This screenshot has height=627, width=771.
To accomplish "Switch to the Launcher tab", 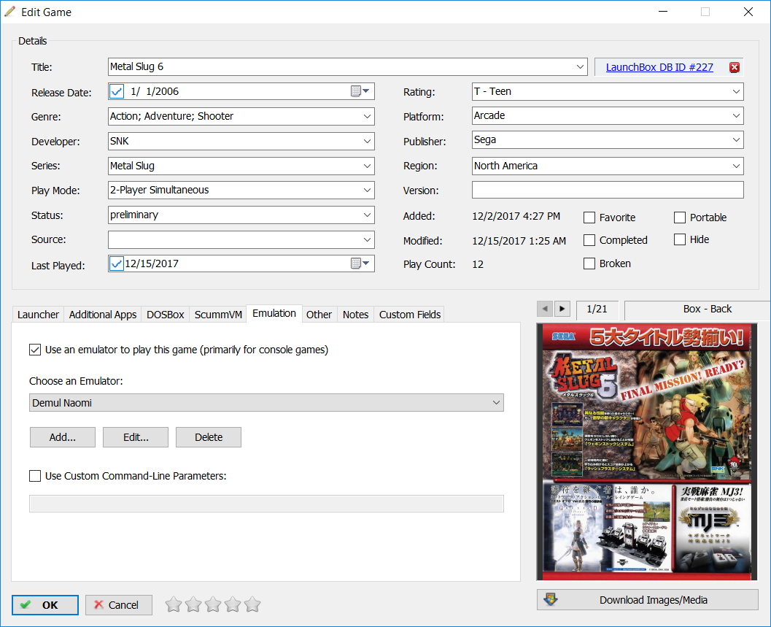I will [38, 315].
